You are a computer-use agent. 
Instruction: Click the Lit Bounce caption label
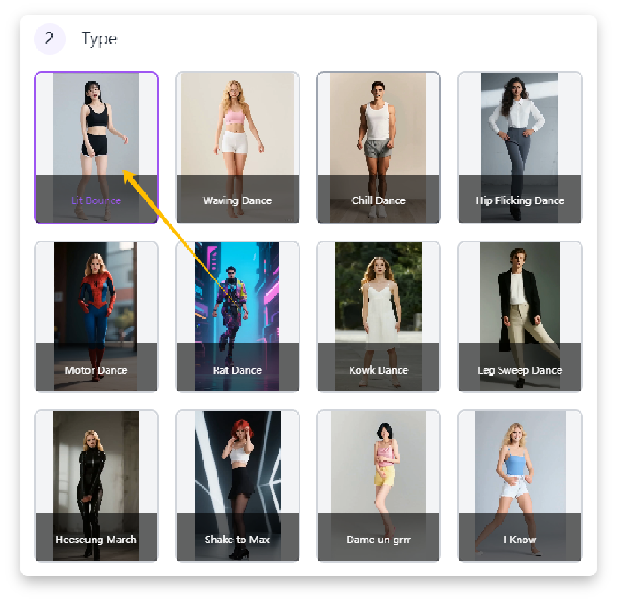pos(96,200)
